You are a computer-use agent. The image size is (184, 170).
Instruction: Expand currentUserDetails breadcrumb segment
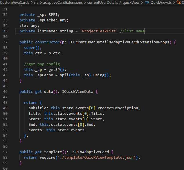tap(102, 2)
